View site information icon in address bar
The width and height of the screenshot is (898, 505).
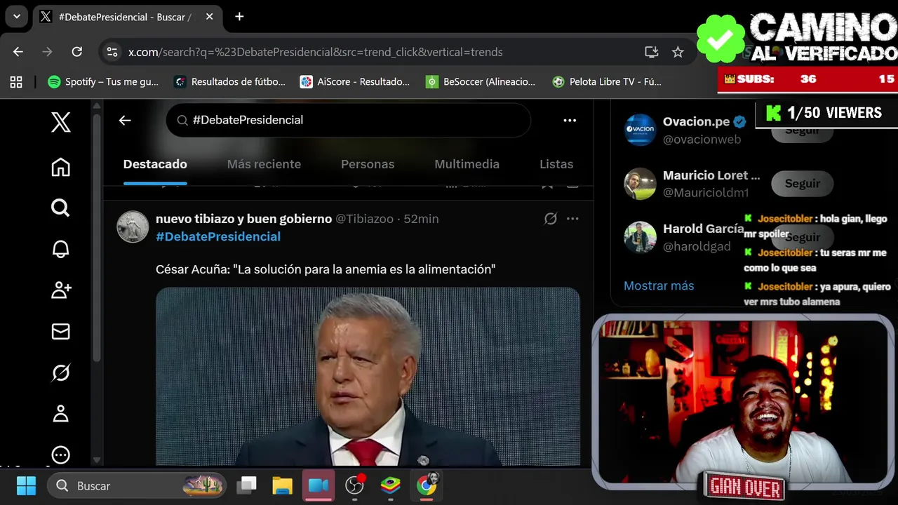click(112, 52)
